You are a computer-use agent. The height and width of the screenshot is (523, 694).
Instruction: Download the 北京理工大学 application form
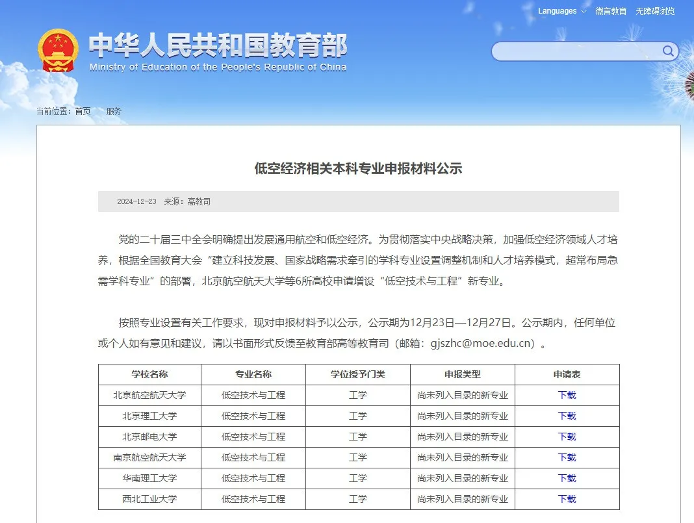567,416
